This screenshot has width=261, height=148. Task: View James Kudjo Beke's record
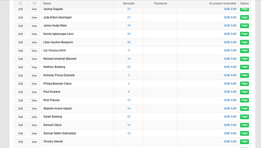34,26
